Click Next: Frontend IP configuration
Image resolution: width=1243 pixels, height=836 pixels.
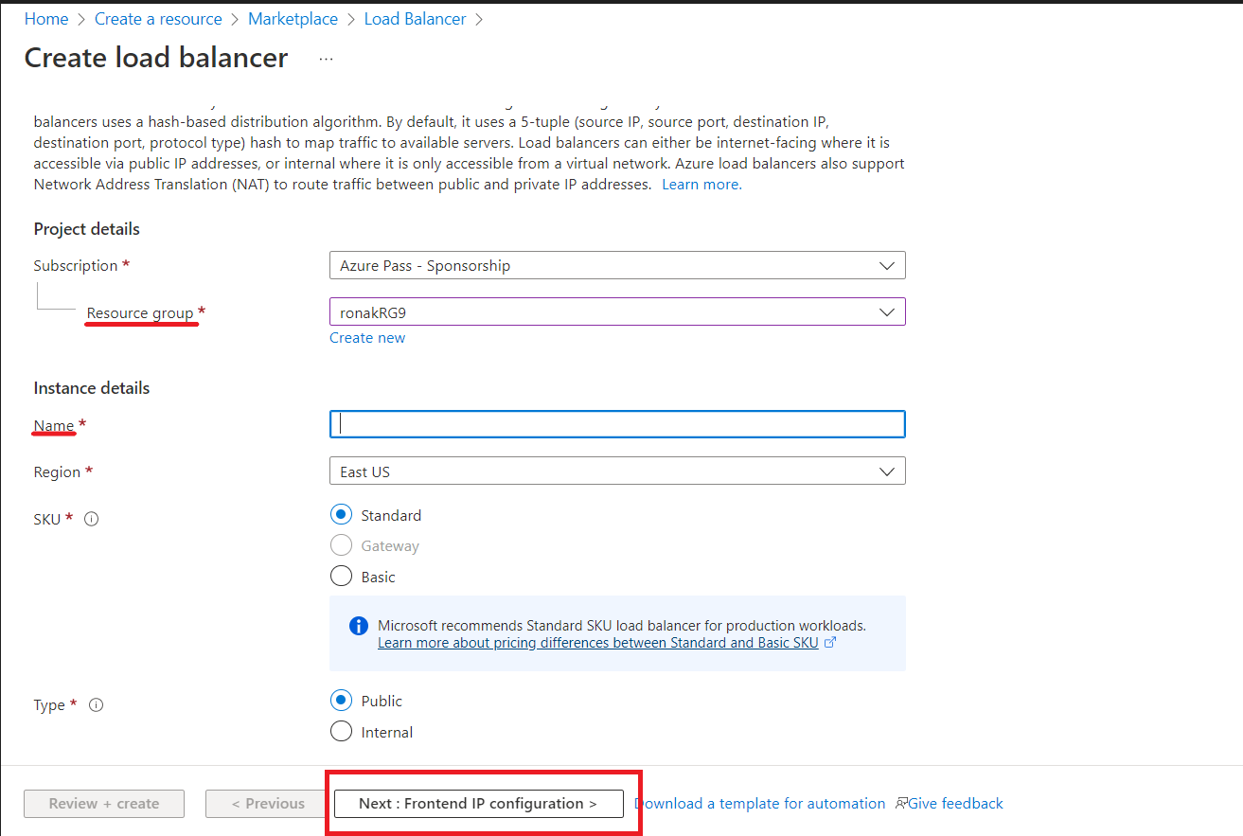pos(479,803)
